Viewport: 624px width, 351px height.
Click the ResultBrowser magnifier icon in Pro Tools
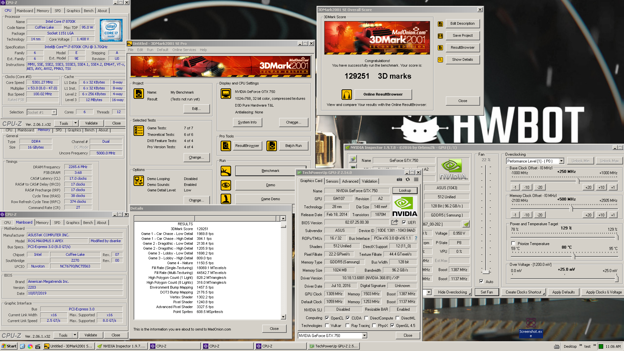pos(226,146)
